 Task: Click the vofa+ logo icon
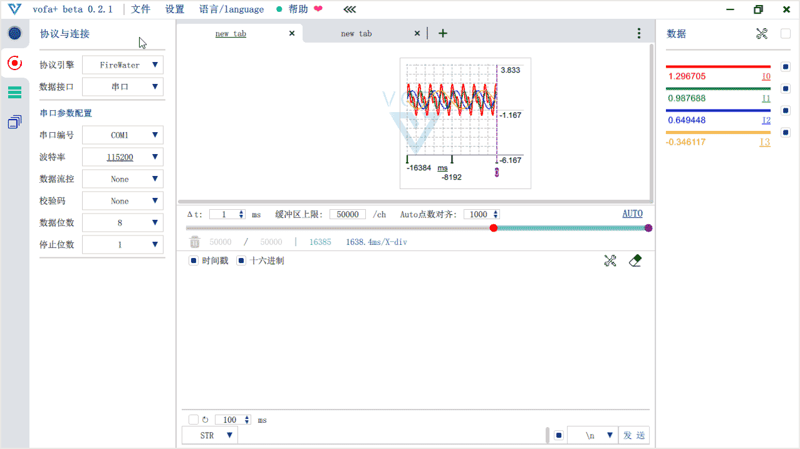tap(14, 9)
